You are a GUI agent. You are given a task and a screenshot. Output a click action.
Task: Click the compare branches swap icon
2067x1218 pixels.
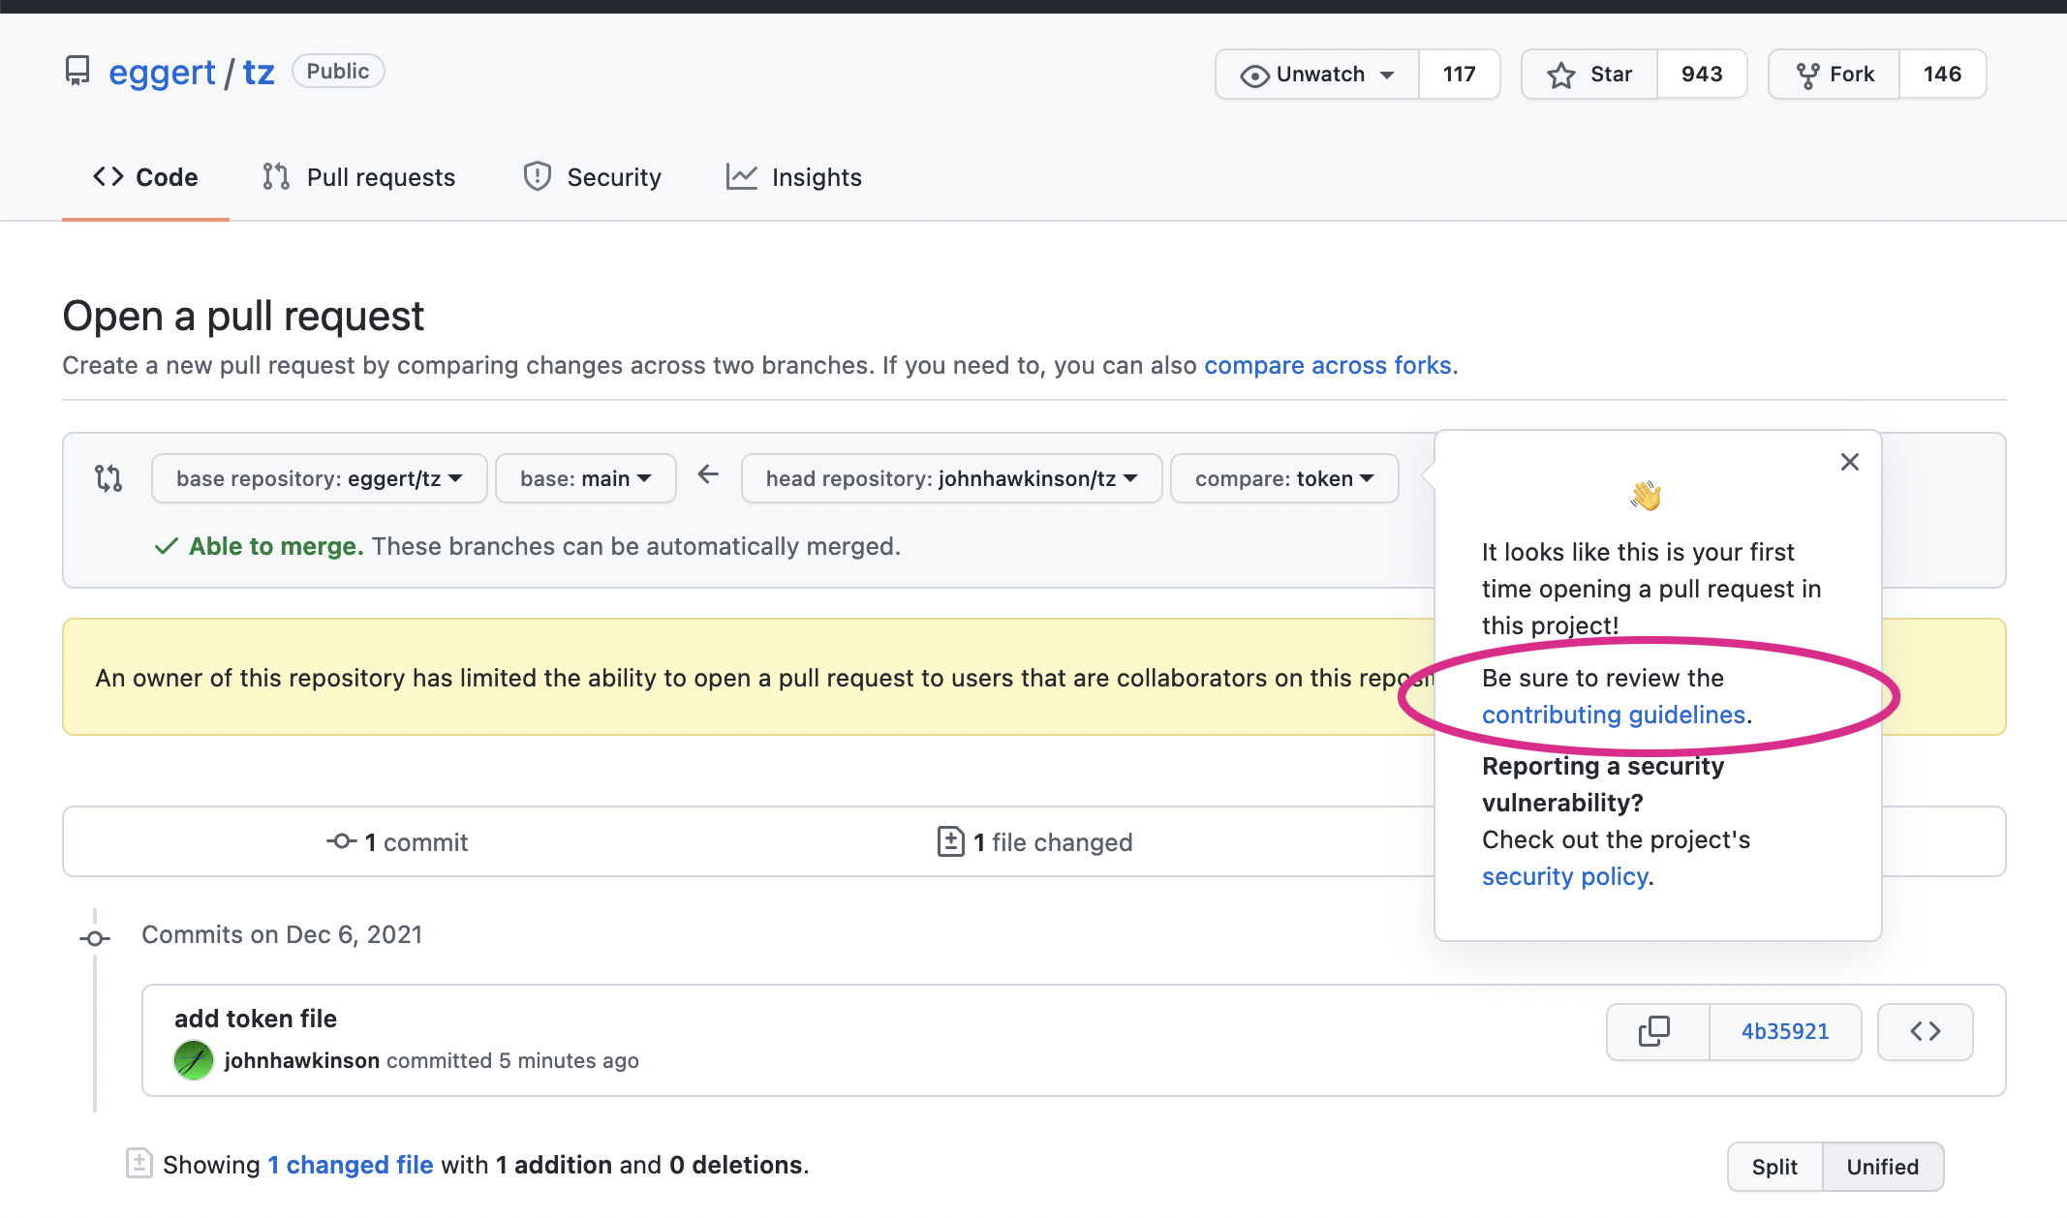[108, 478]
